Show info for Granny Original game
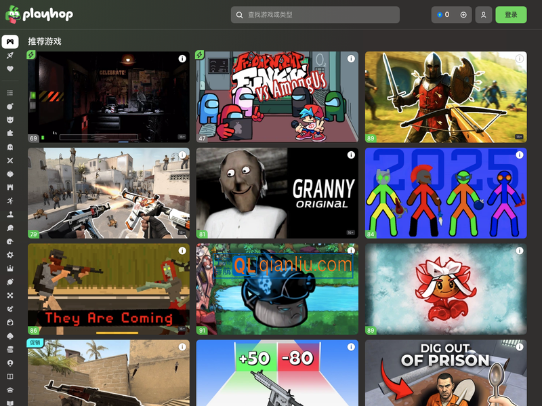Screen dimensions: 542x406 click(351, 155)
